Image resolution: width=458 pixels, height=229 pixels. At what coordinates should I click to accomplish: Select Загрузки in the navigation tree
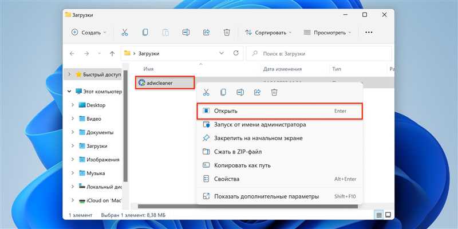click(97, 146)
